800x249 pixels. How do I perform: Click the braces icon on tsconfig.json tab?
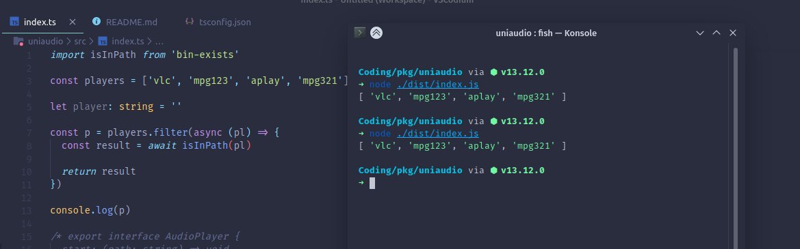coord(190,21)
